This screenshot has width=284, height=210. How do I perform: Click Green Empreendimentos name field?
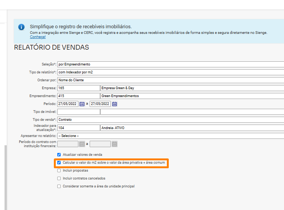pyautogui.click(x=192, y=96)
